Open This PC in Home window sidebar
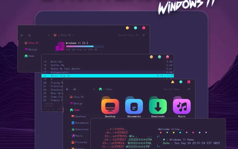Screen dimensions: 238x149 coord(77,97)
